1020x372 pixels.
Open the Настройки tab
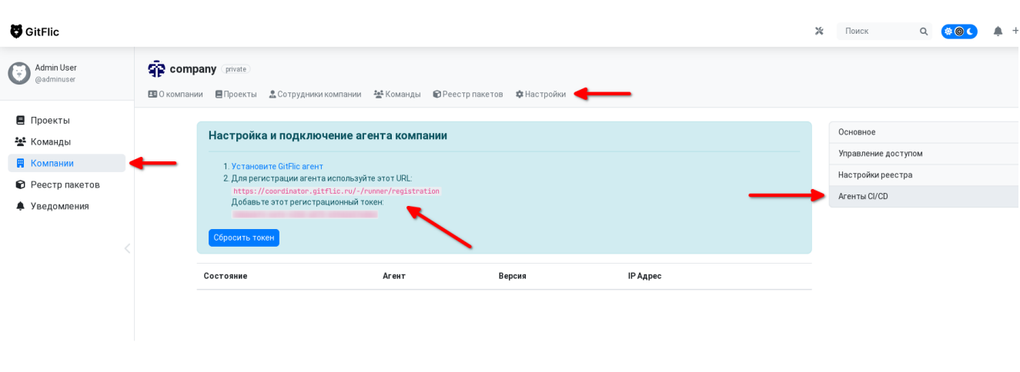[x=540, y=94]
